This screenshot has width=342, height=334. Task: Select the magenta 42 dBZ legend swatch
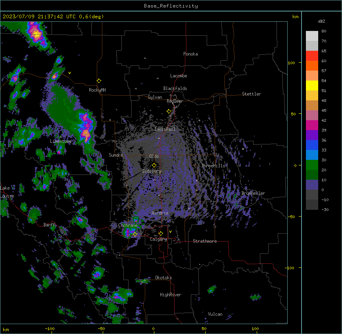[312, 125]
